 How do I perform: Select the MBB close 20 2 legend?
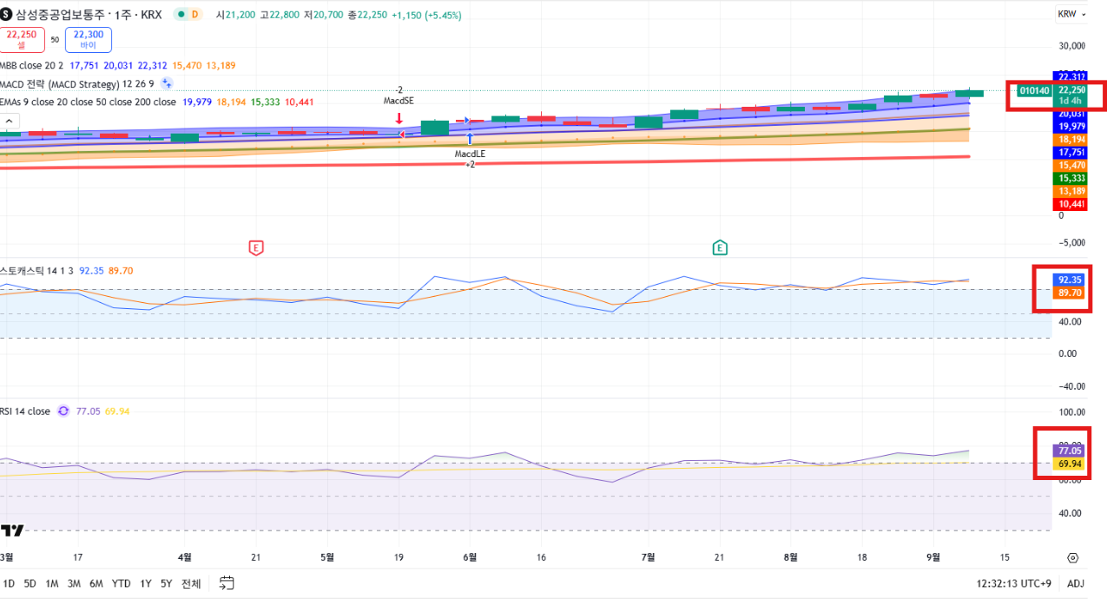(32, 65)
